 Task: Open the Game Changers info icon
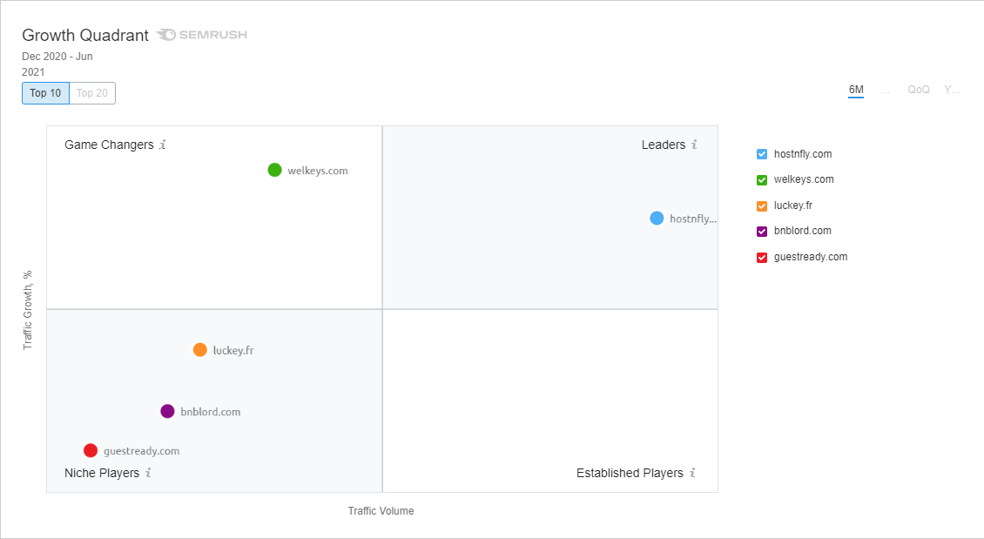click(163, 145)
